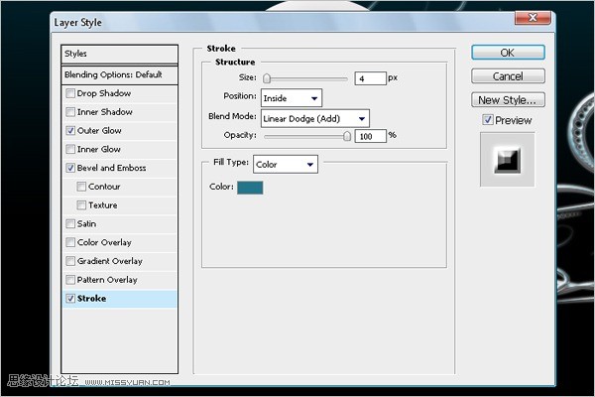Image resolution: width=595 pixels, height=397 pixels.
Task: Select the Contour sub-item label
Action: coord(104,187)
